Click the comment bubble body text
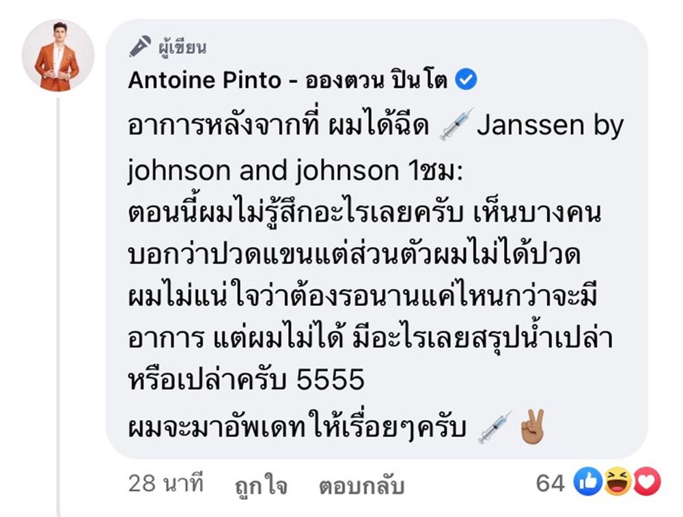Viewport: 683px width, 517px height. click(376, 276)
